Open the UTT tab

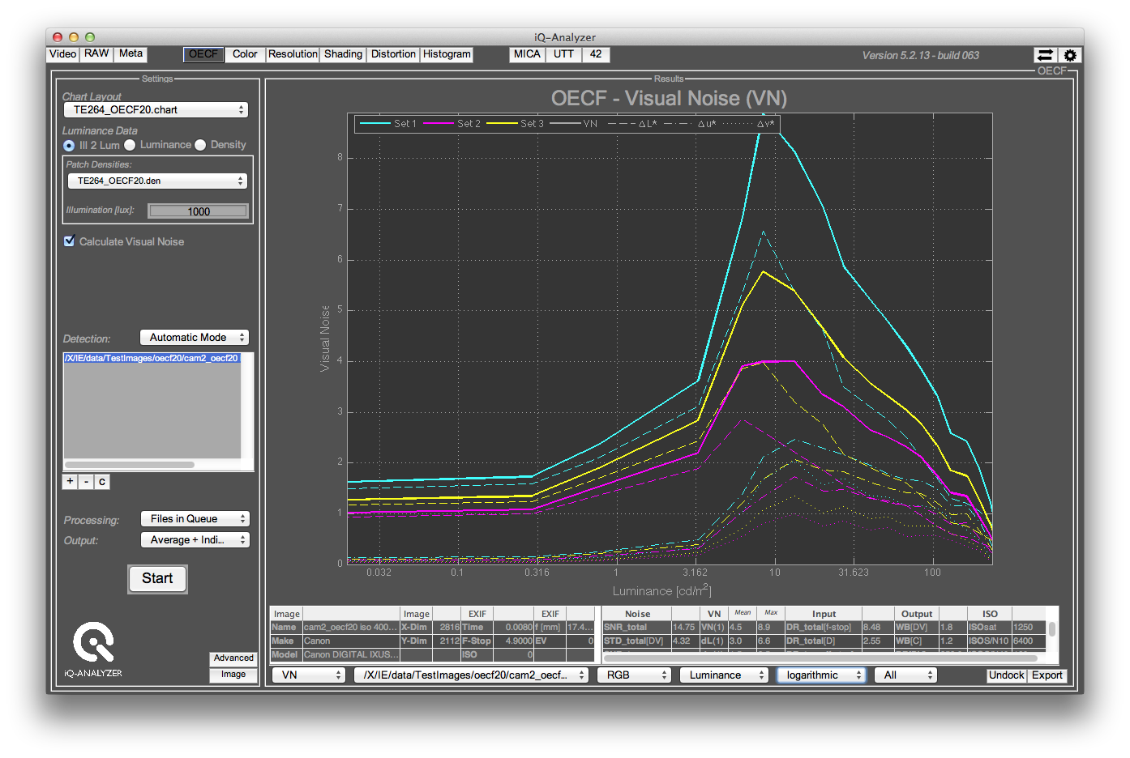(x=563, y=54)
